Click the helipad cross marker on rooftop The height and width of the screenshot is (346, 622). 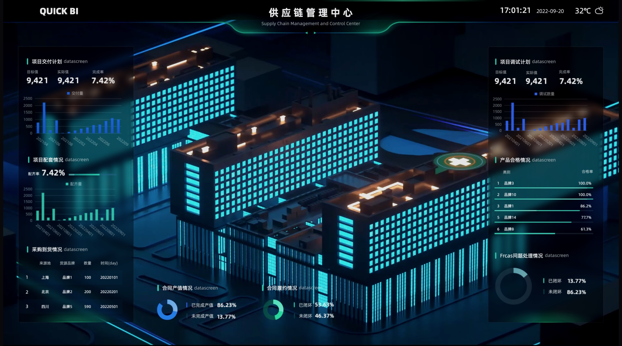(x=459, y=161)
